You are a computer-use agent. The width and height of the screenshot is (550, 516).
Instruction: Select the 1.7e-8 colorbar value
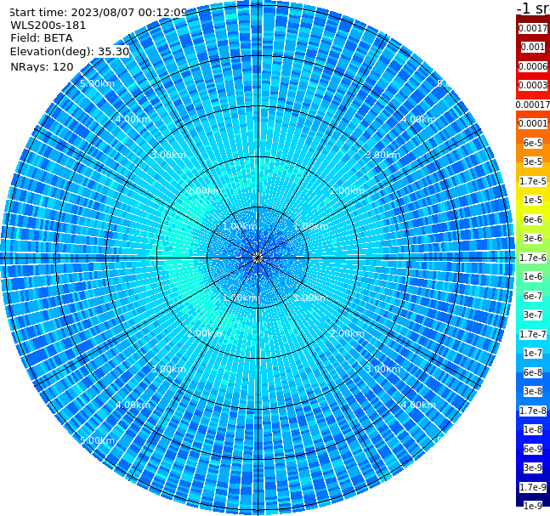[x=533, y=411]
